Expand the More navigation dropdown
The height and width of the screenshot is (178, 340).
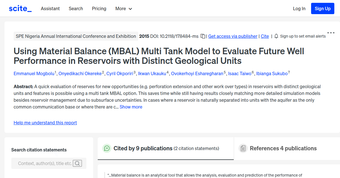(124, 8)
